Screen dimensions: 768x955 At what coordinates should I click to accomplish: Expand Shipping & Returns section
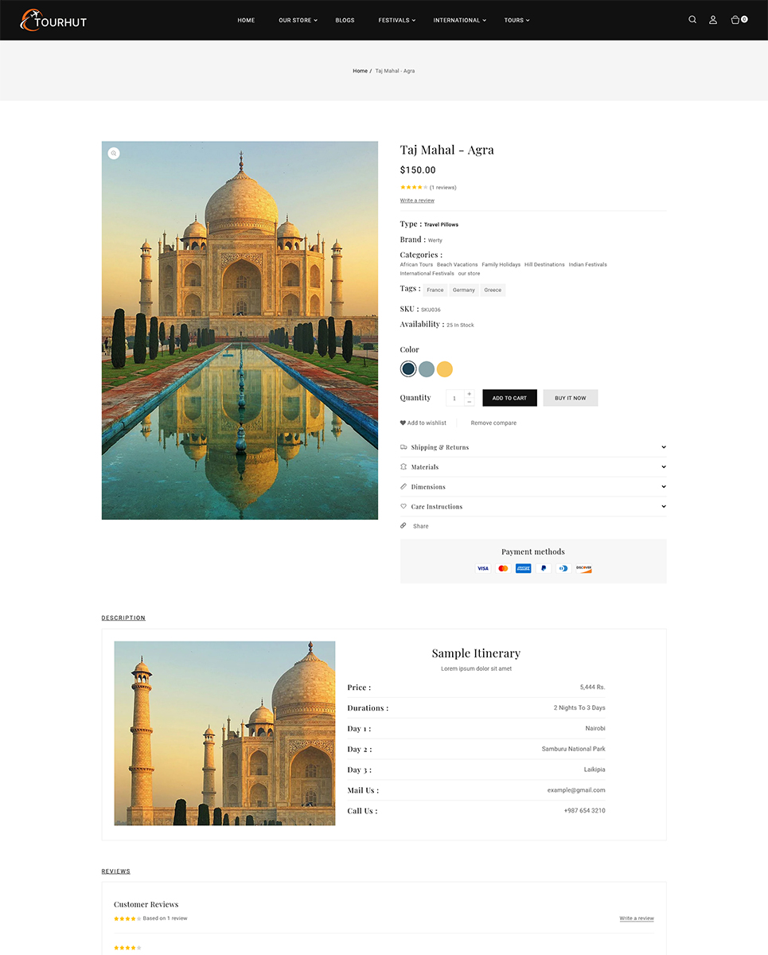[533, 447]
